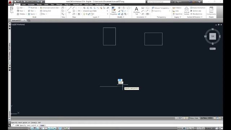This screenshot has width=231, height=130.
Task: Toggle layer lock icon
Action: click(x=89, y=14)
